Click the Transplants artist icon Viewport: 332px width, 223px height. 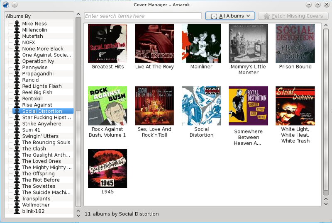[x=17, y=199]
